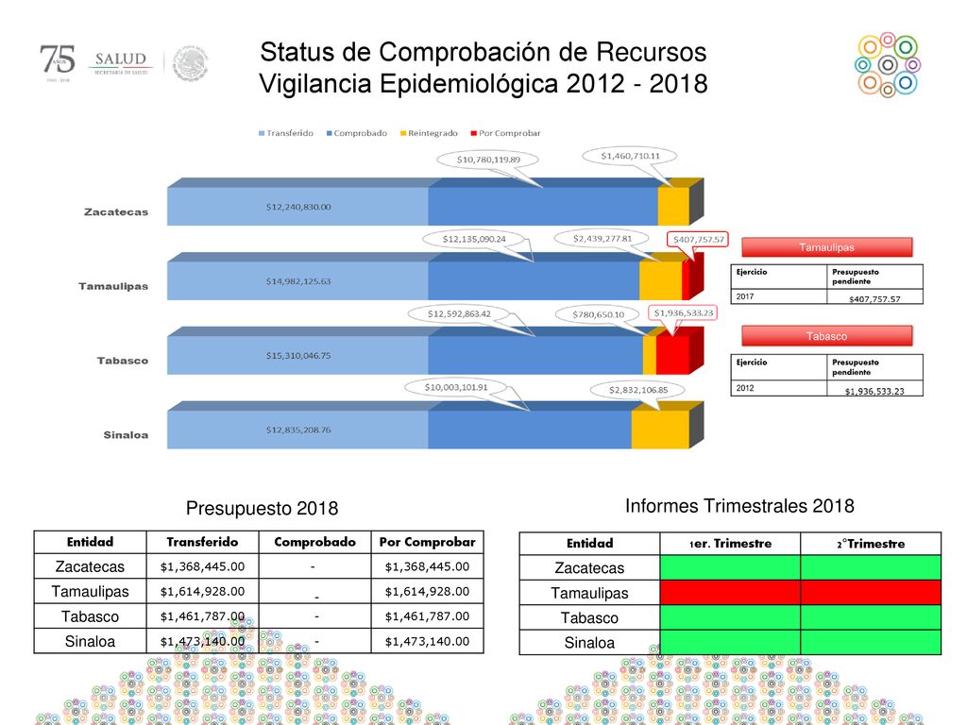The width and height of the screenshot is (967, 725).
Task: Click $1,936,533.23 in Tabasco pending table
Action: click(874, 391)
